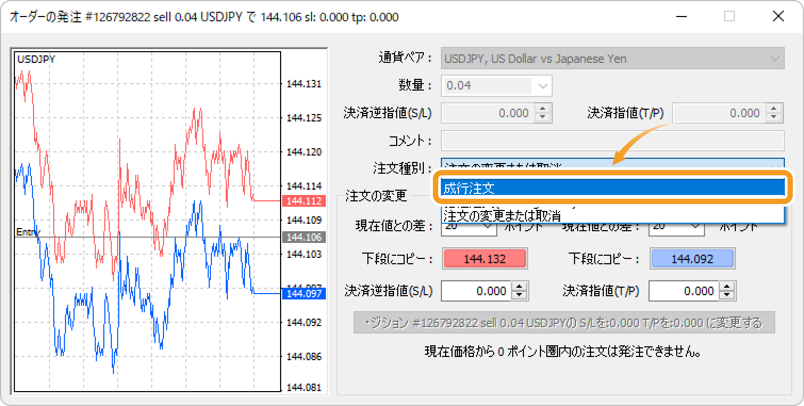Open the 注文種別 combo box
Image resolution: width=804 pixels, height=406 pixels.
tap(612, 167)
